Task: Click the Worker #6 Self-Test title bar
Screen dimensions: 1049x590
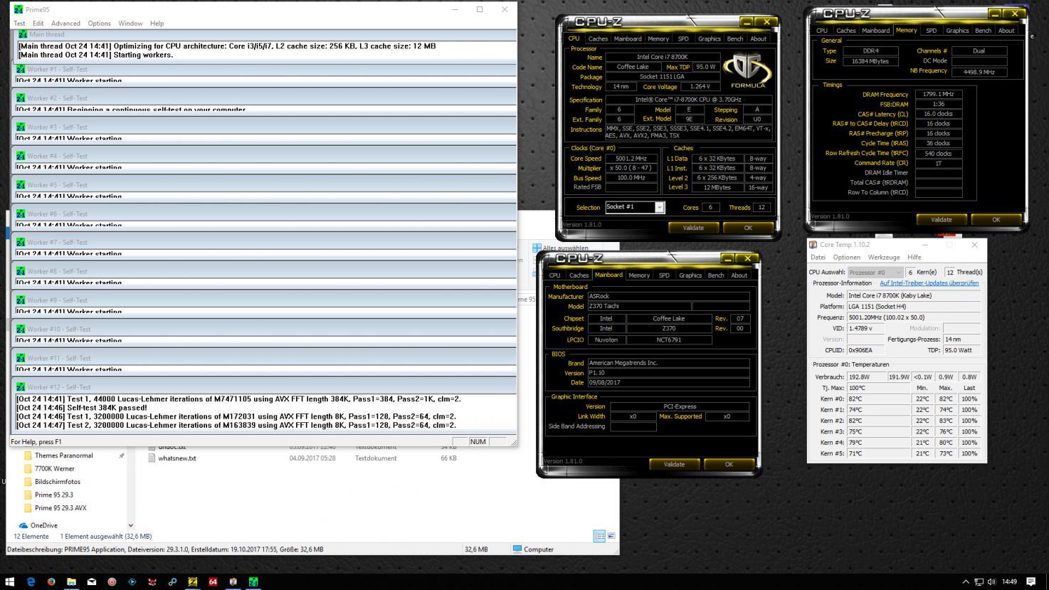Action: [264, 214]
